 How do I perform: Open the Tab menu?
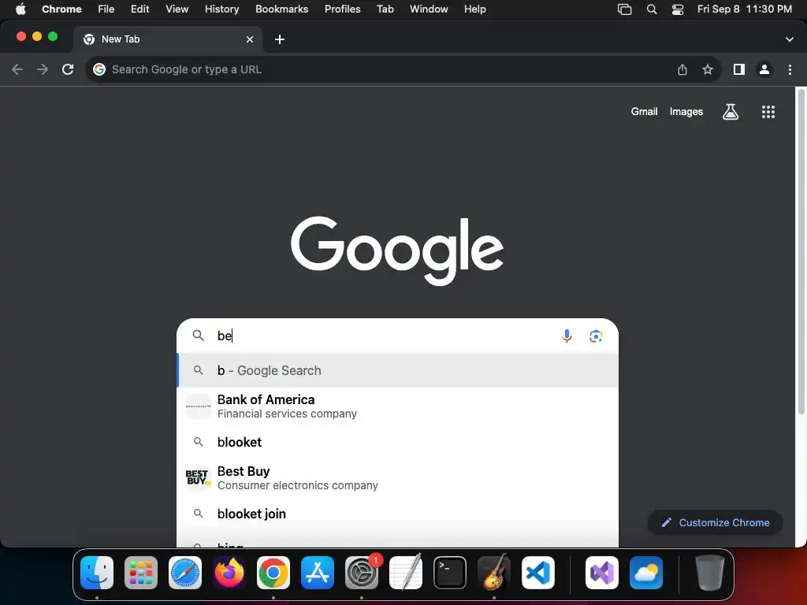click(385, 9)
